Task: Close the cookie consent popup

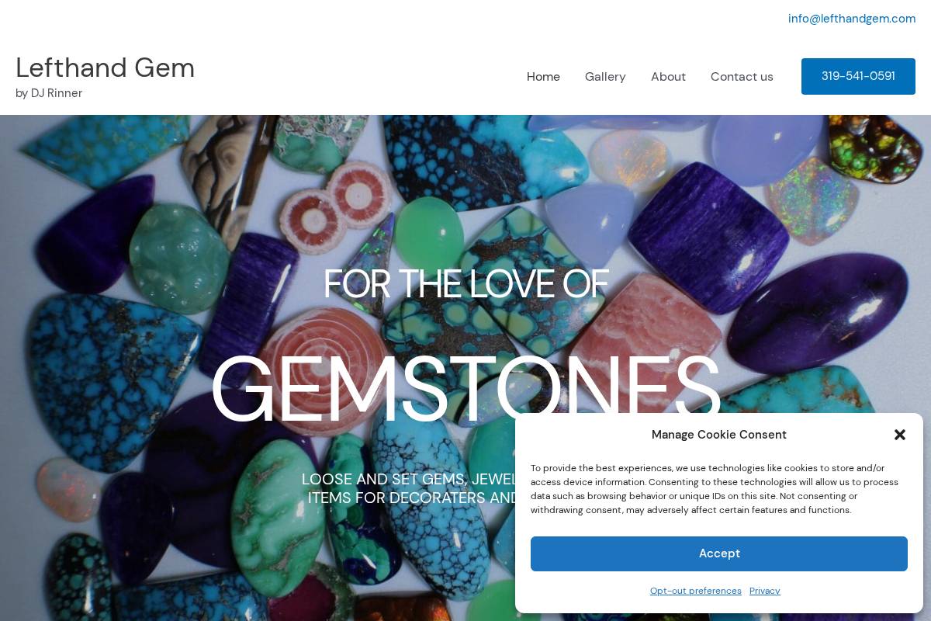Action: coord(900,435)
